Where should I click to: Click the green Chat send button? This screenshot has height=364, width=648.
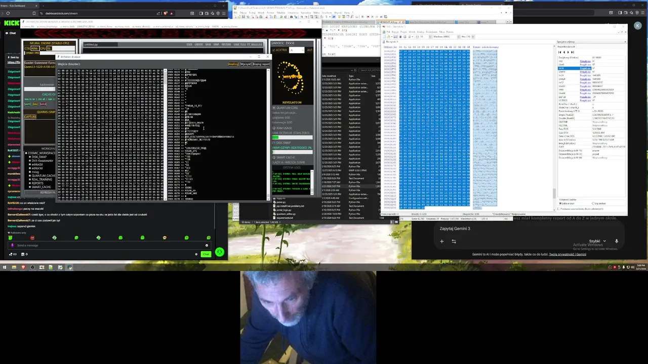pos(206,254)
